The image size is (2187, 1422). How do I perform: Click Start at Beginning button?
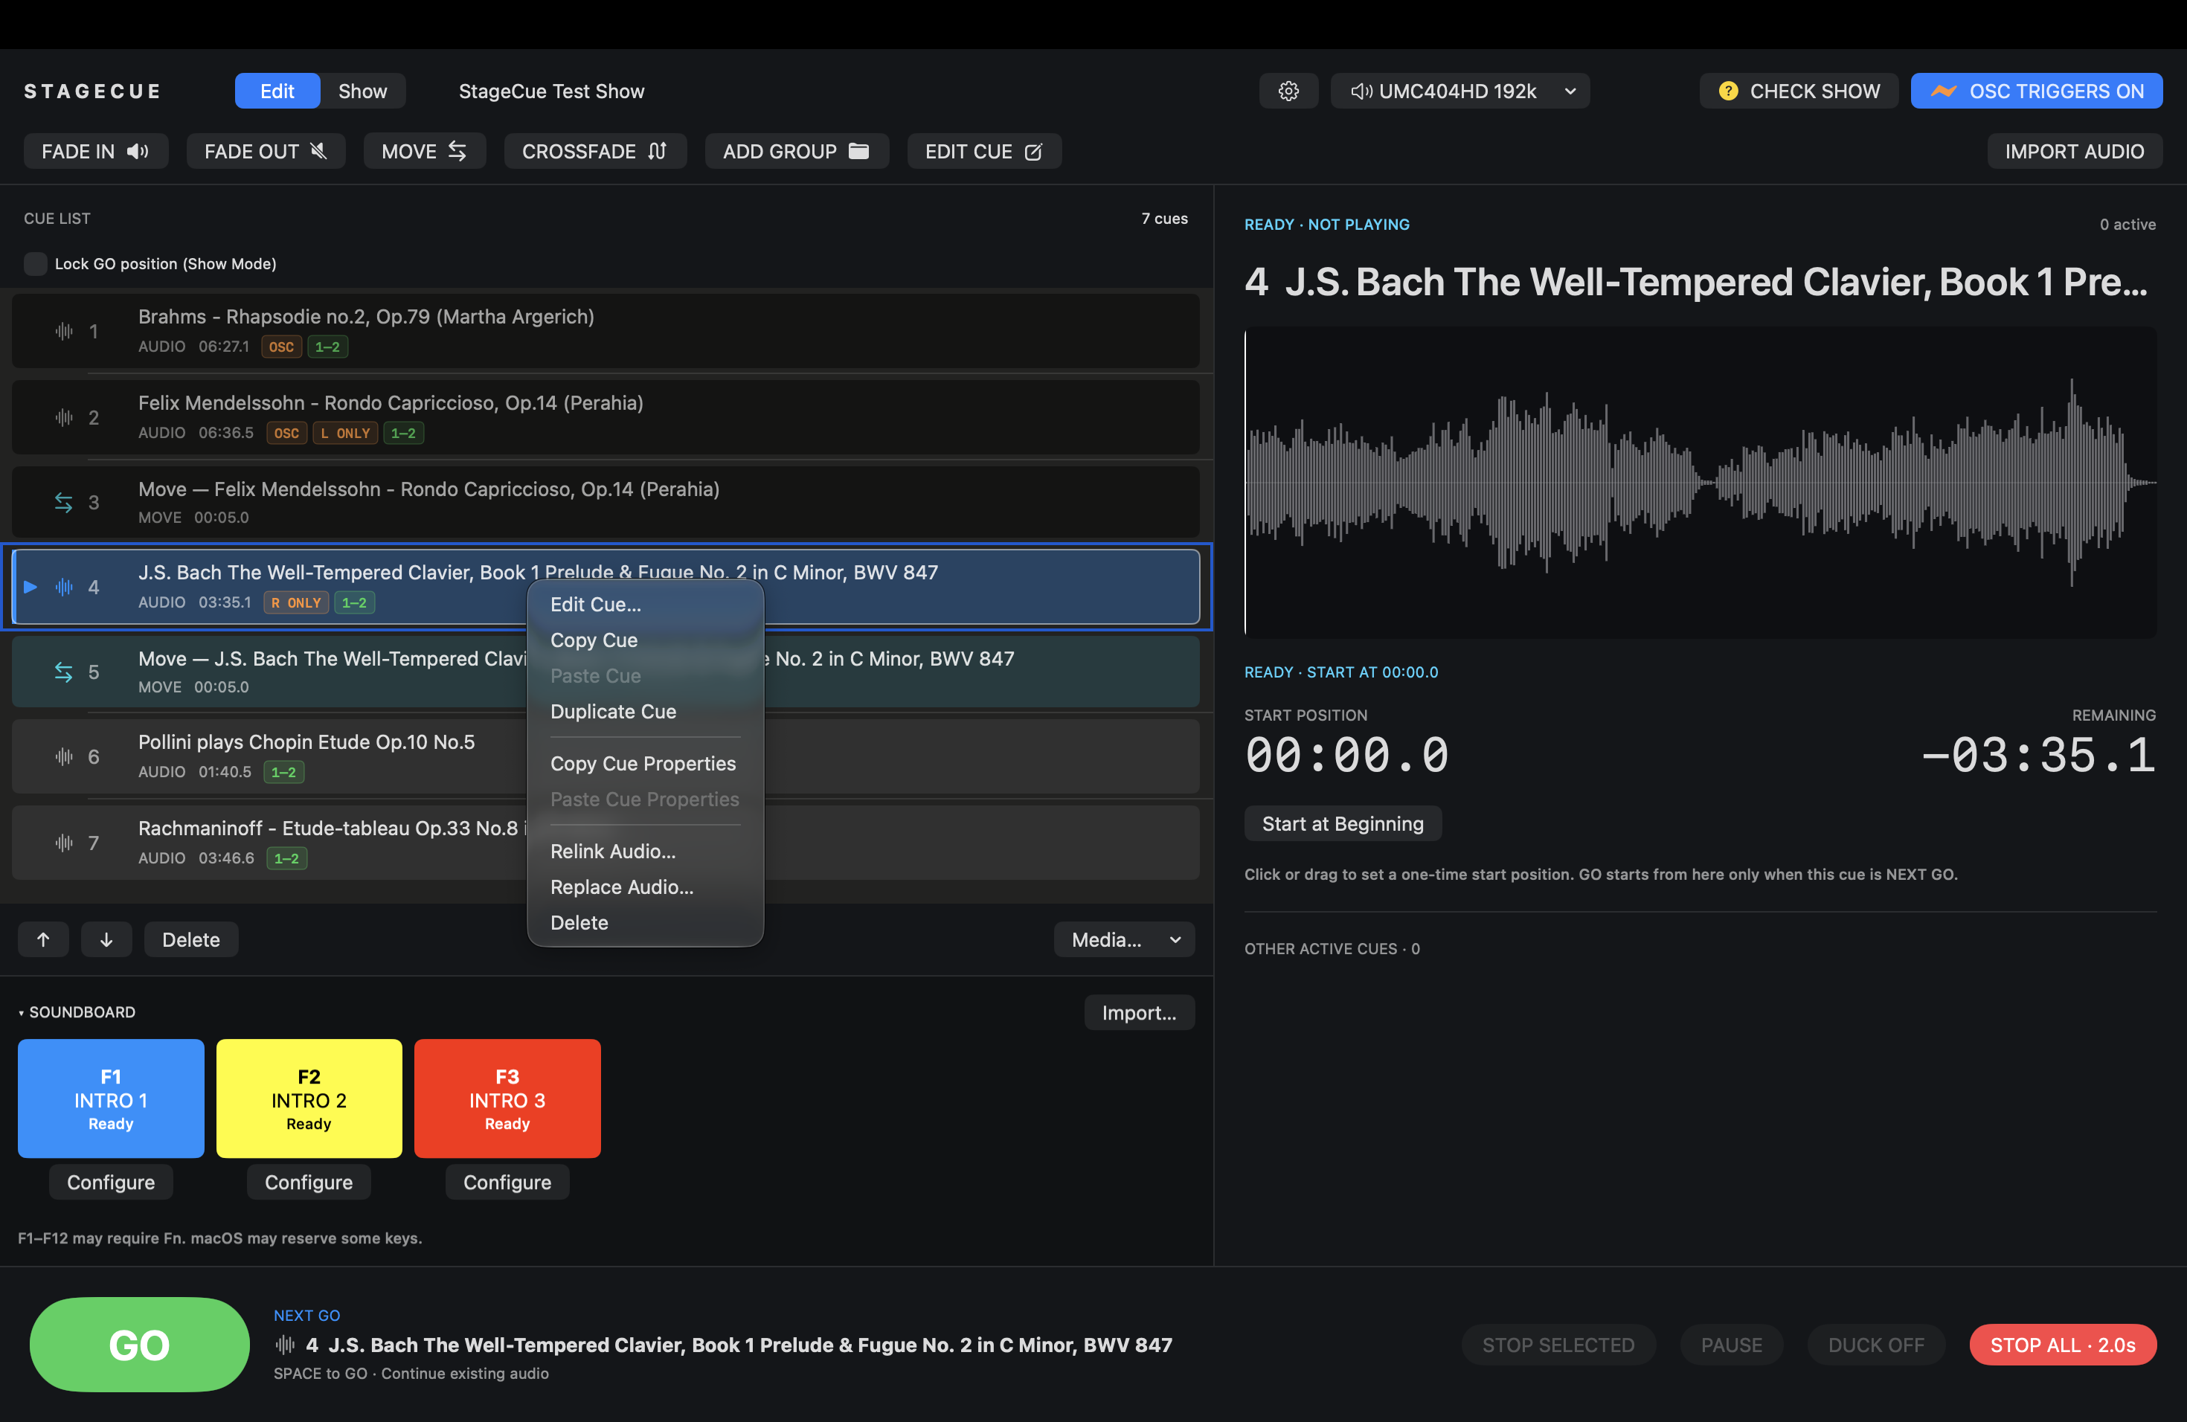click(1343, 824)
